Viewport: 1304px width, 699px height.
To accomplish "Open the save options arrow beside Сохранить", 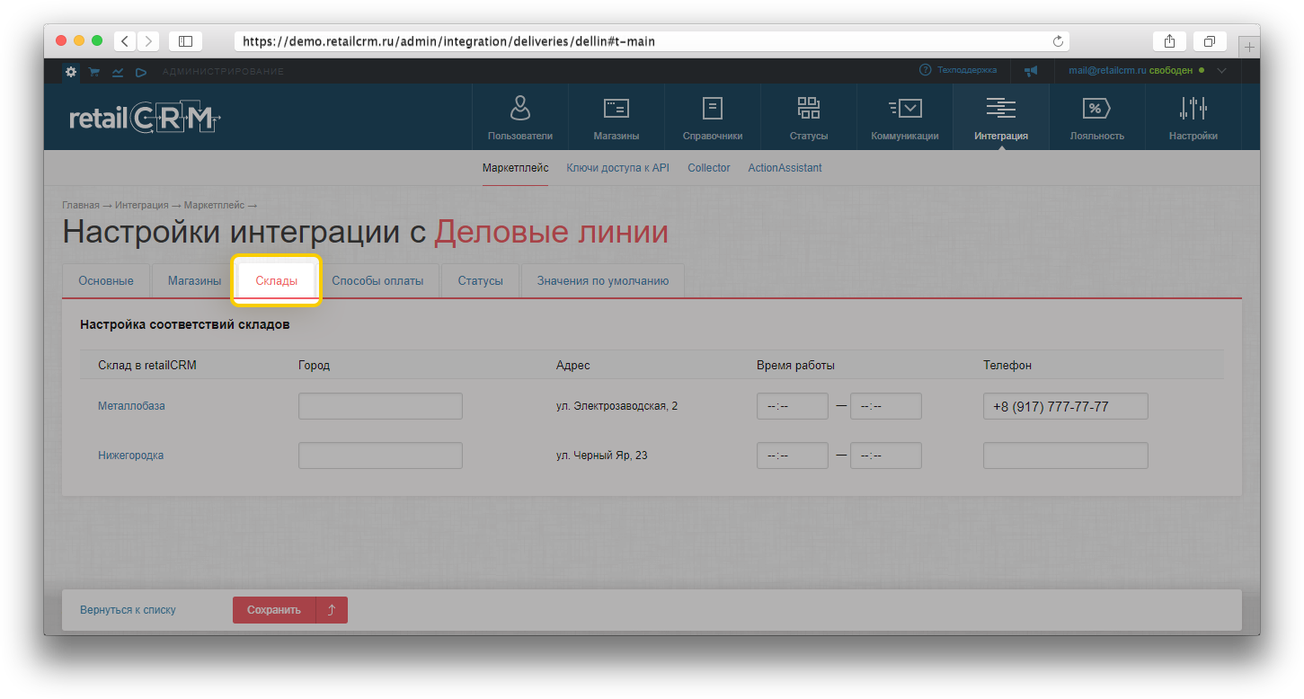I will click(332, 610).
